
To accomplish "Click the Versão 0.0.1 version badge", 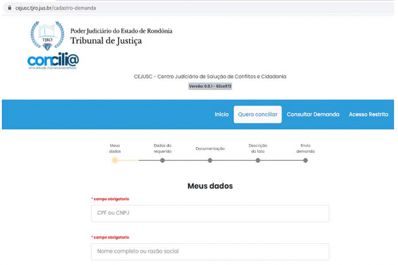I will tap(210, 86).
